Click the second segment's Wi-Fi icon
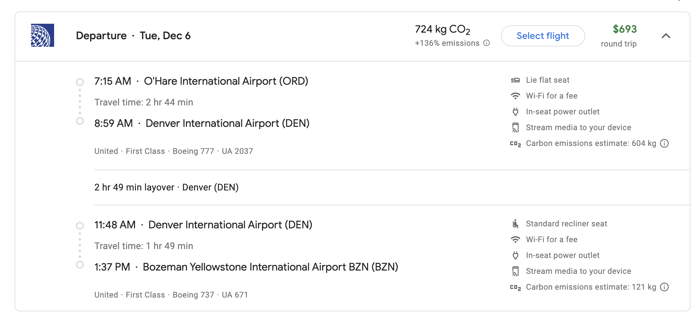Viewport: 699px width, 315px height. coord(515,240)
